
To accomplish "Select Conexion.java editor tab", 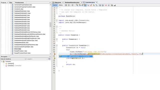I will (90, 2).
